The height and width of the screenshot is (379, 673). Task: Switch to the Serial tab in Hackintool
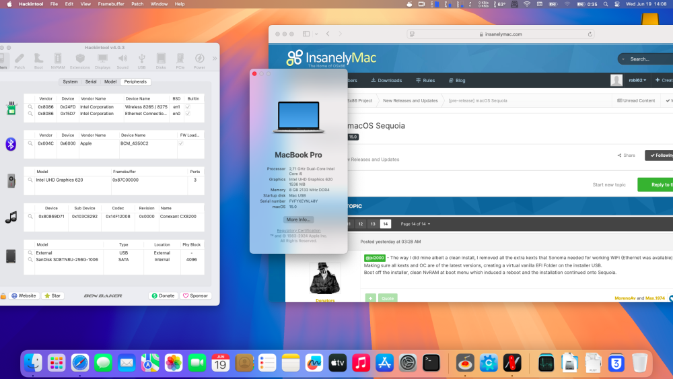[91, 81]
